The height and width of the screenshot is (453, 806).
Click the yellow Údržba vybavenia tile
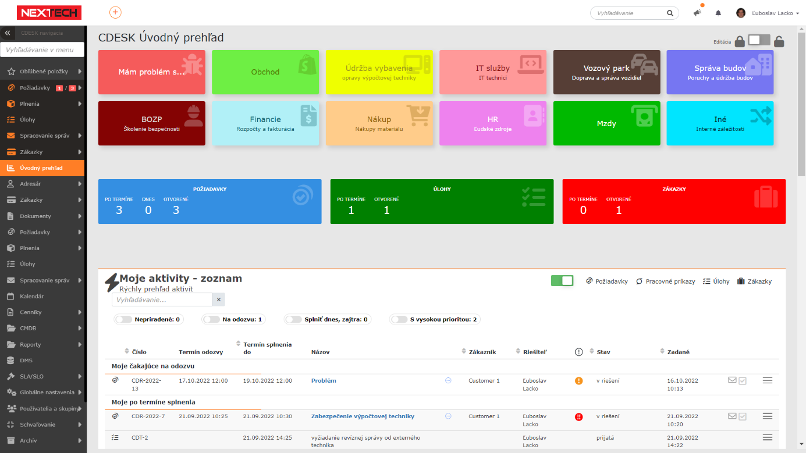tap(379, 72)
